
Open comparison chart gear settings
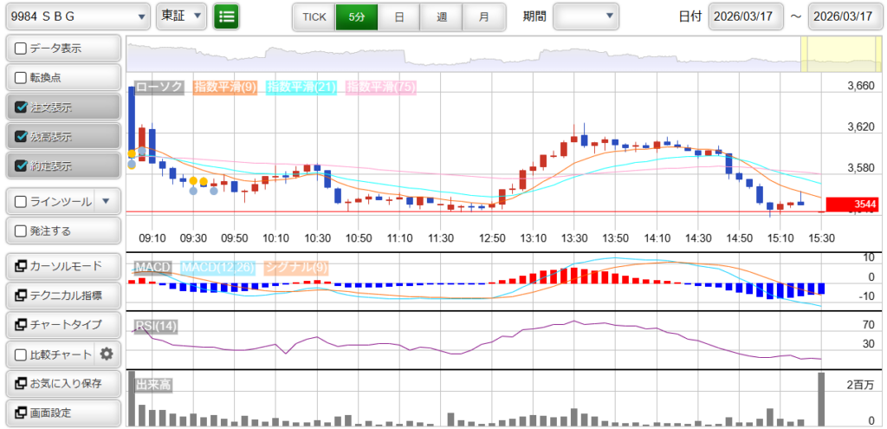tap(107, 354)
